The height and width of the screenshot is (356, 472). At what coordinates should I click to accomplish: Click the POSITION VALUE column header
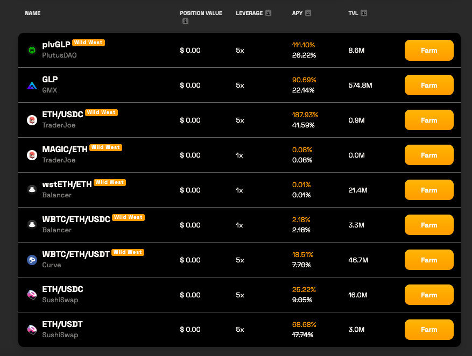pyautogui.click(x=201, y=13)
